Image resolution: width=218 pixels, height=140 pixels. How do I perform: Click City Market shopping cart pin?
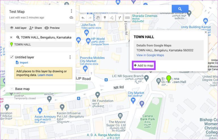tap(133, 100)
